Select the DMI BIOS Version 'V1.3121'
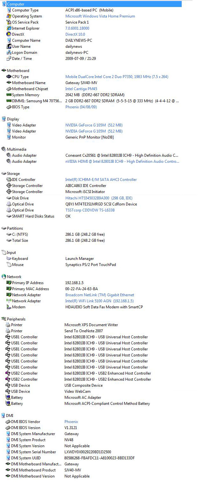Viewport: 216px width, 488px height. [71, 428]
